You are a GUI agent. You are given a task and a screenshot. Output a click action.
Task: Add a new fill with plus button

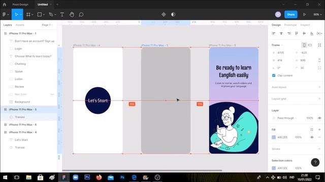[x=319, y=129]
